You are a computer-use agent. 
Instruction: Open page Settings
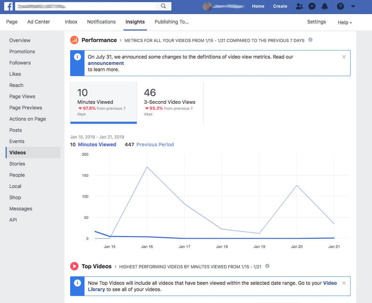tap(316, 22)
